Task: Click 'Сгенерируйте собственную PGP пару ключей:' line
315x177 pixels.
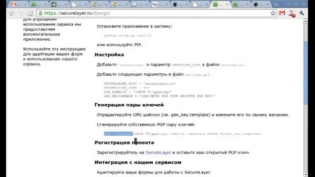Action: coord(146,124)
